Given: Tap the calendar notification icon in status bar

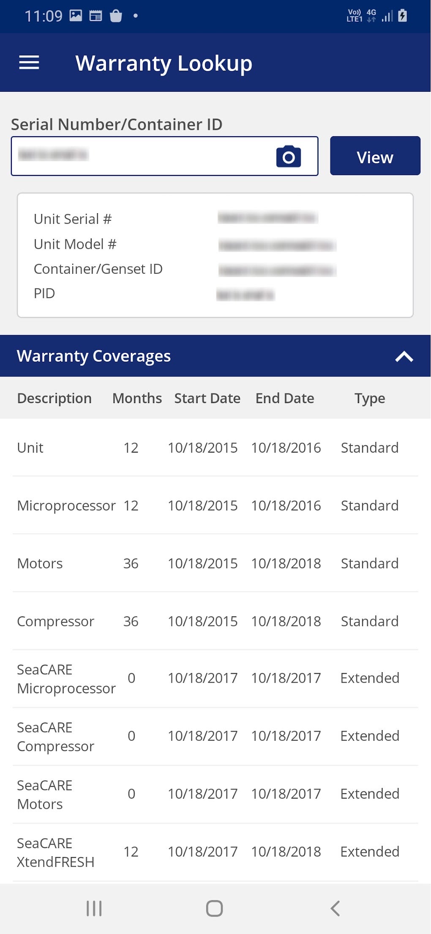Looking at the screenshot, I should click(x=96, y=16).
